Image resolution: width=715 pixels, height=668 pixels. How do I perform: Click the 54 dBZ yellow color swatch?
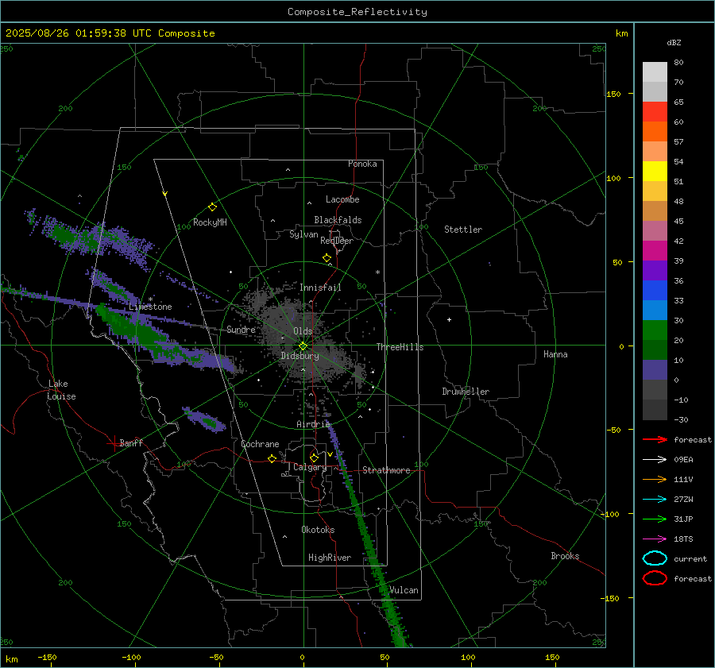655,172
